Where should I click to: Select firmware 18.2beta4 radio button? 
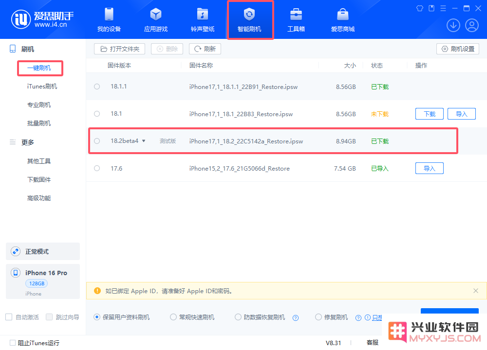pos(97,141)
